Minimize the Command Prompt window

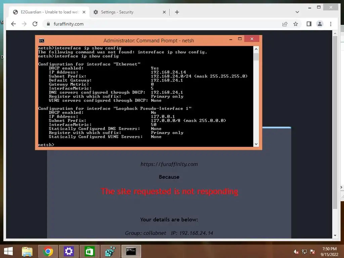[230, 39]
